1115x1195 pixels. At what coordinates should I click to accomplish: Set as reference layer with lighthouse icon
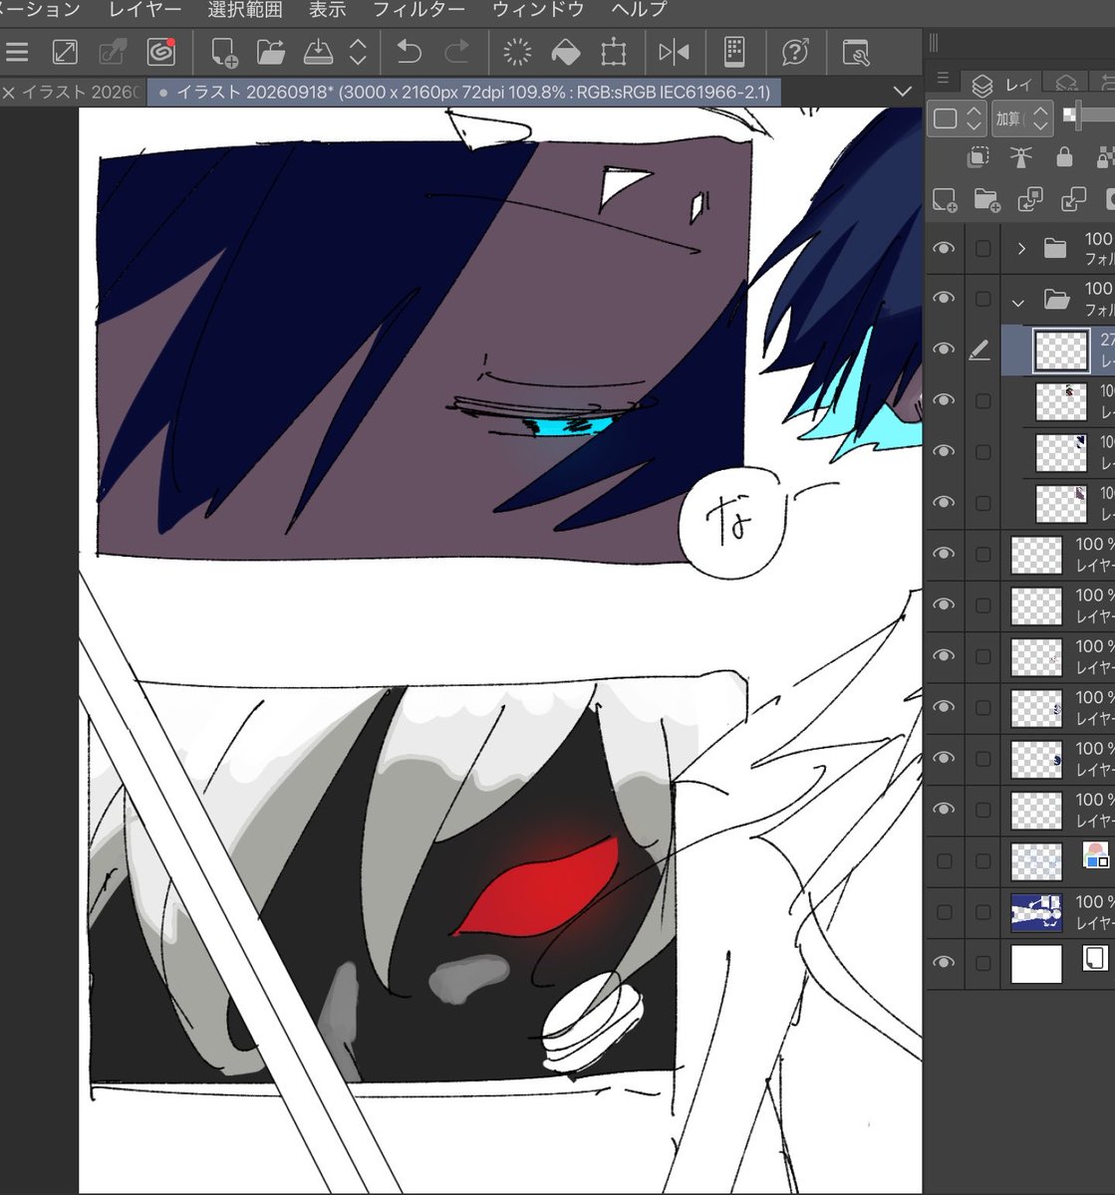tap(1021, 157)
